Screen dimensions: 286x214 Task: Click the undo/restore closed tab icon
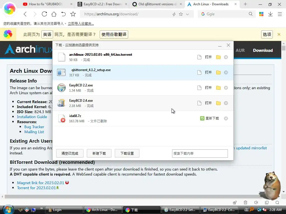(x=63, y=14)
